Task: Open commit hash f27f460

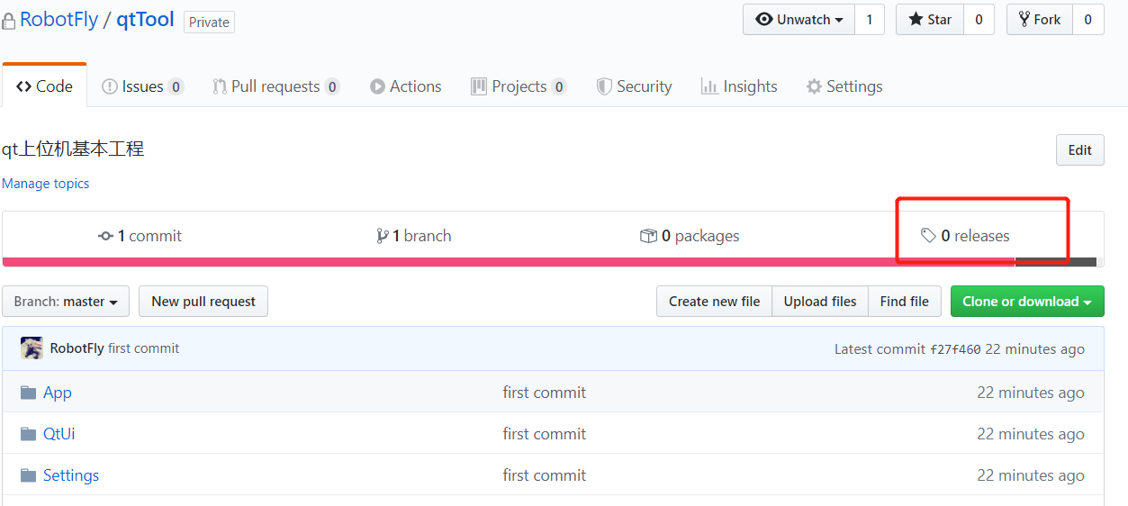Action: (x=955, y=349)
